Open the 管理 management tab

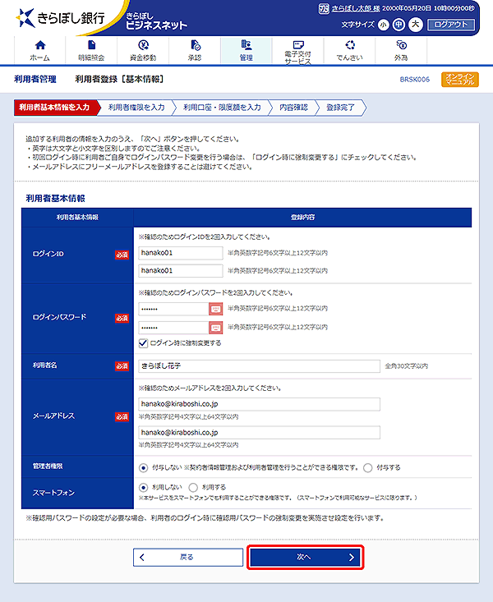coord(246,49)
